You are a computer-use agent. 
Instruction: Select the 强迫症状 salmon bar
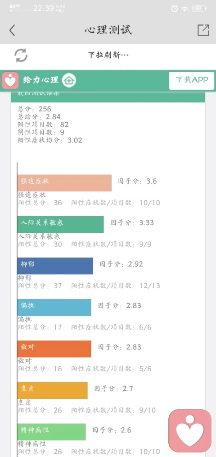[x=64, y=183]
